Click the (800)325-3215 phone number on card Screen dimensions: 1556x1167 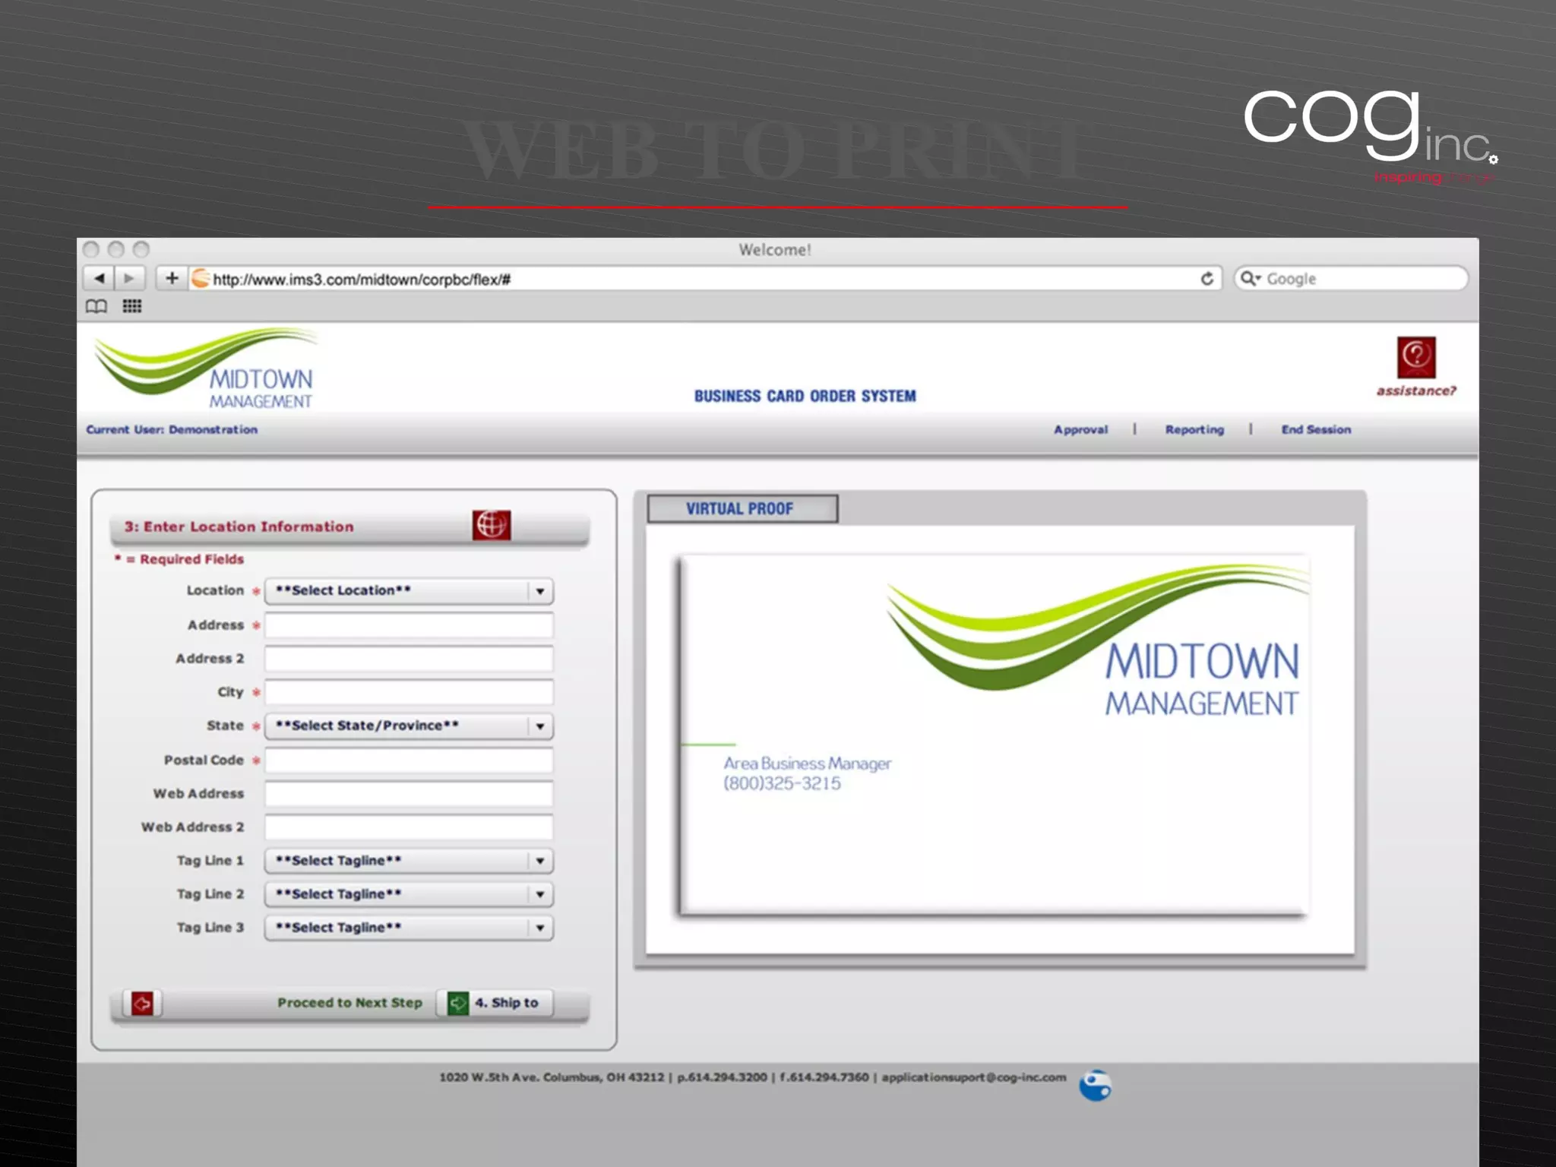[x=782, y=783]
